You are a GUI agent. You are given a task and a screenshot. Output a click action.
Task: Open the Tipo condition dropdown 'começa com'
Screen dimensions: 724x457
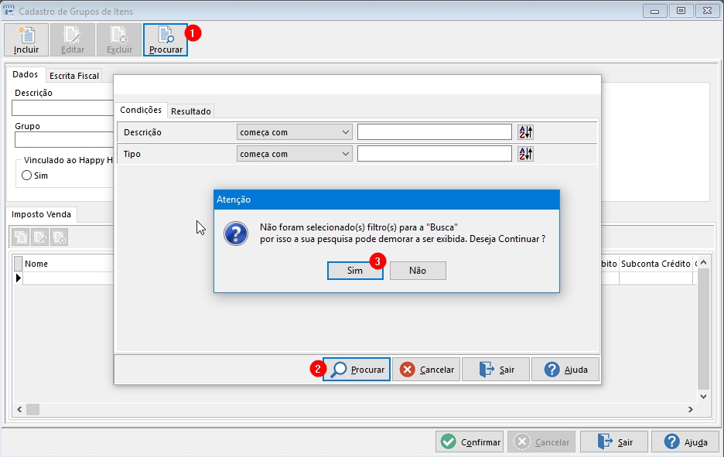(294, 154)
